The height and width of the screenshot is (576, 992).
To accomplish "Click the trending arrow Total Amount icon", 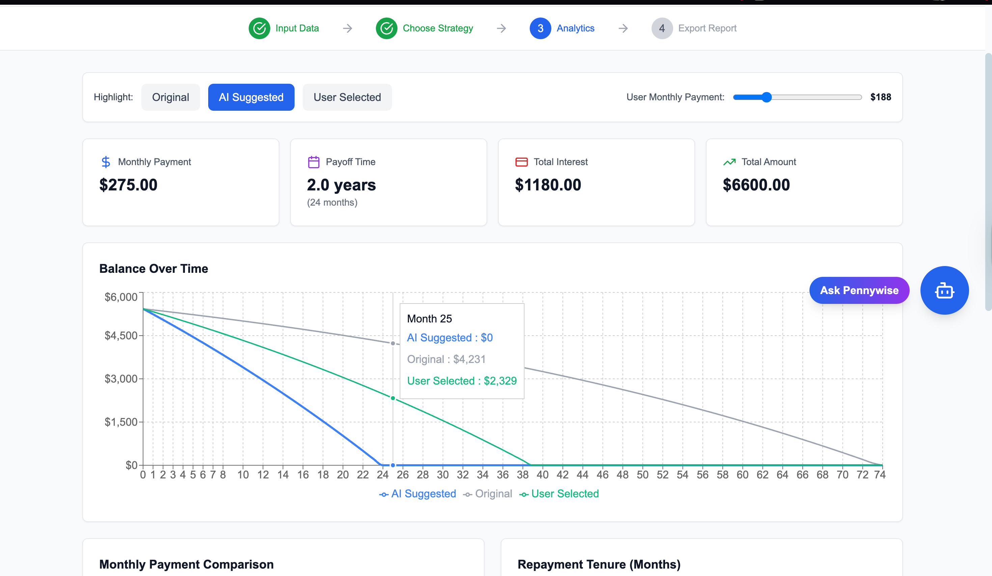I will 729,162.
